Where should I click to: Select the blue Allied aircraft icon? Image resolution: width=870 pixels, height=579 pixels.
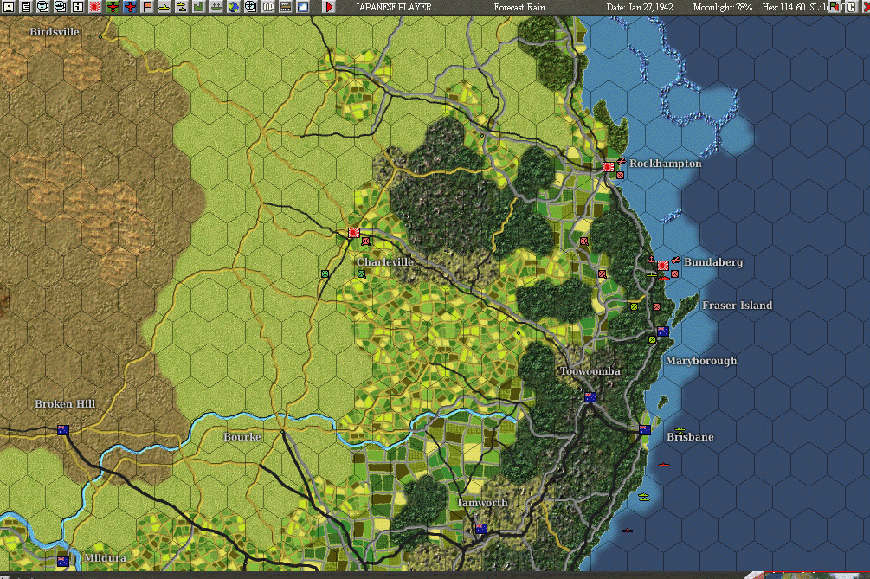pos(131,9)
